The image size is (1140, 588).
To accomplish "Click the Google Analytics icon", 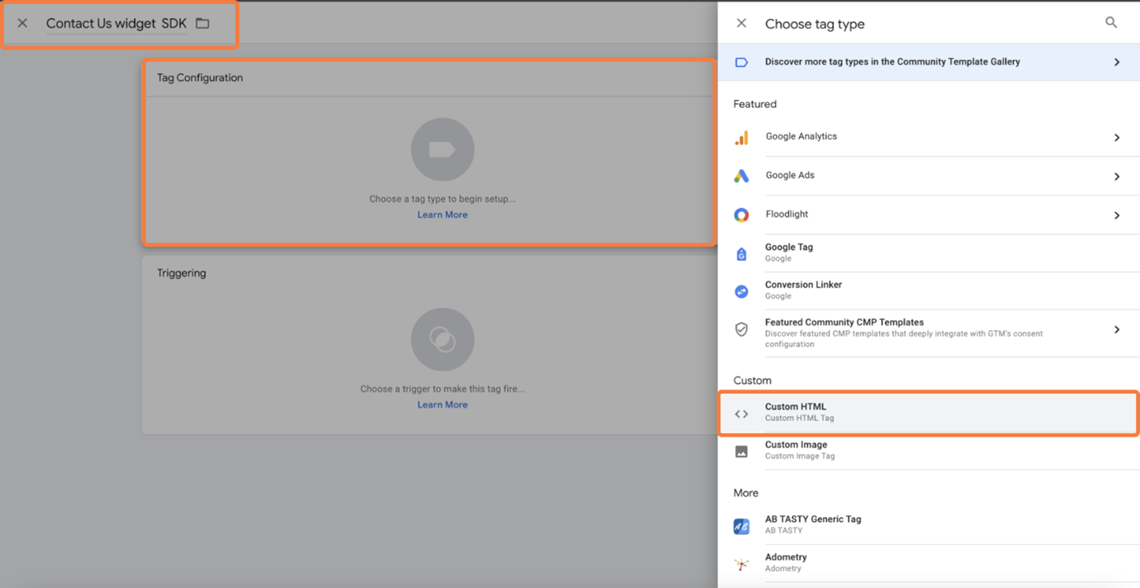I will pos(742,138).
